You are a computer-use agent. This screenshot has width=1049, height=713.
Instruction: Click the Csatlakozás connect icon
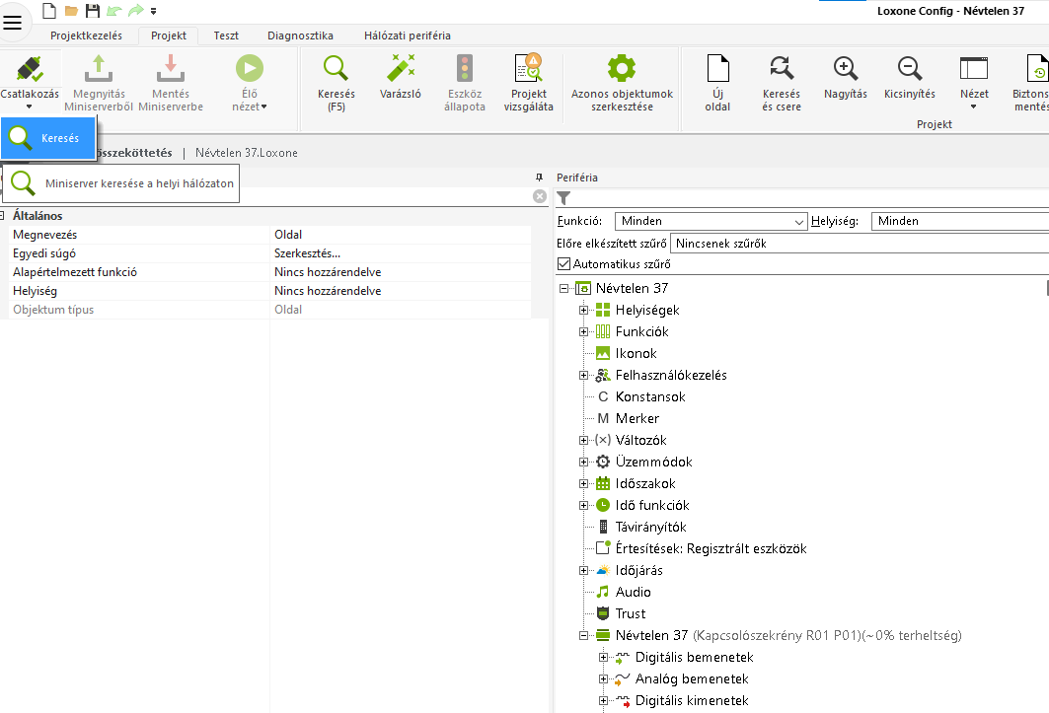30,68
